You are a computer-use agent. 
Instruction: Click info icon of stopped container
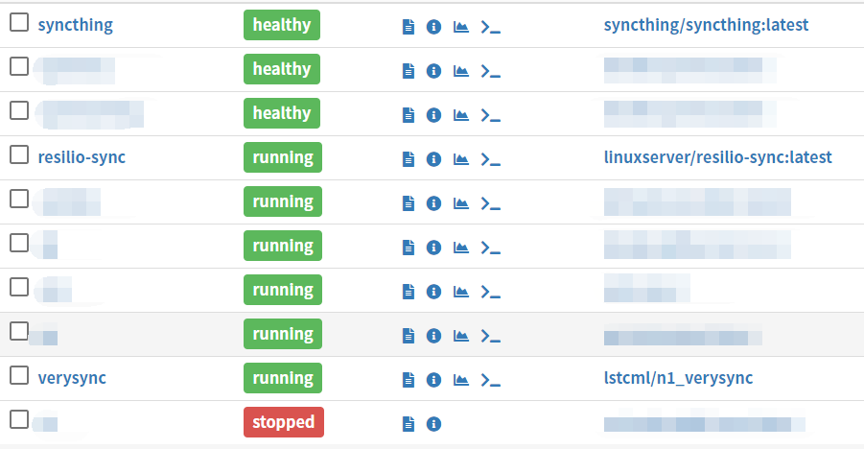point(433,423)
